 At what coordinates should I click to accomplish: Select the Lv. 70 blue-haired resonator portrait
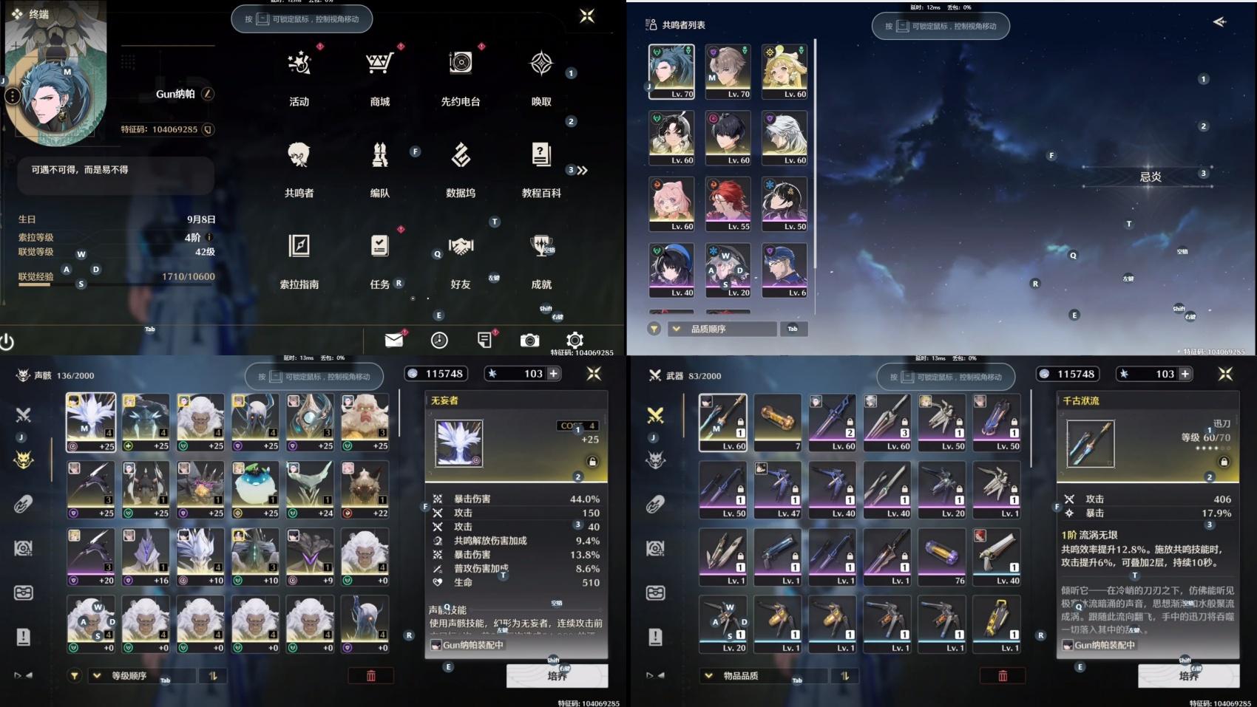click(x=671, y=72)
